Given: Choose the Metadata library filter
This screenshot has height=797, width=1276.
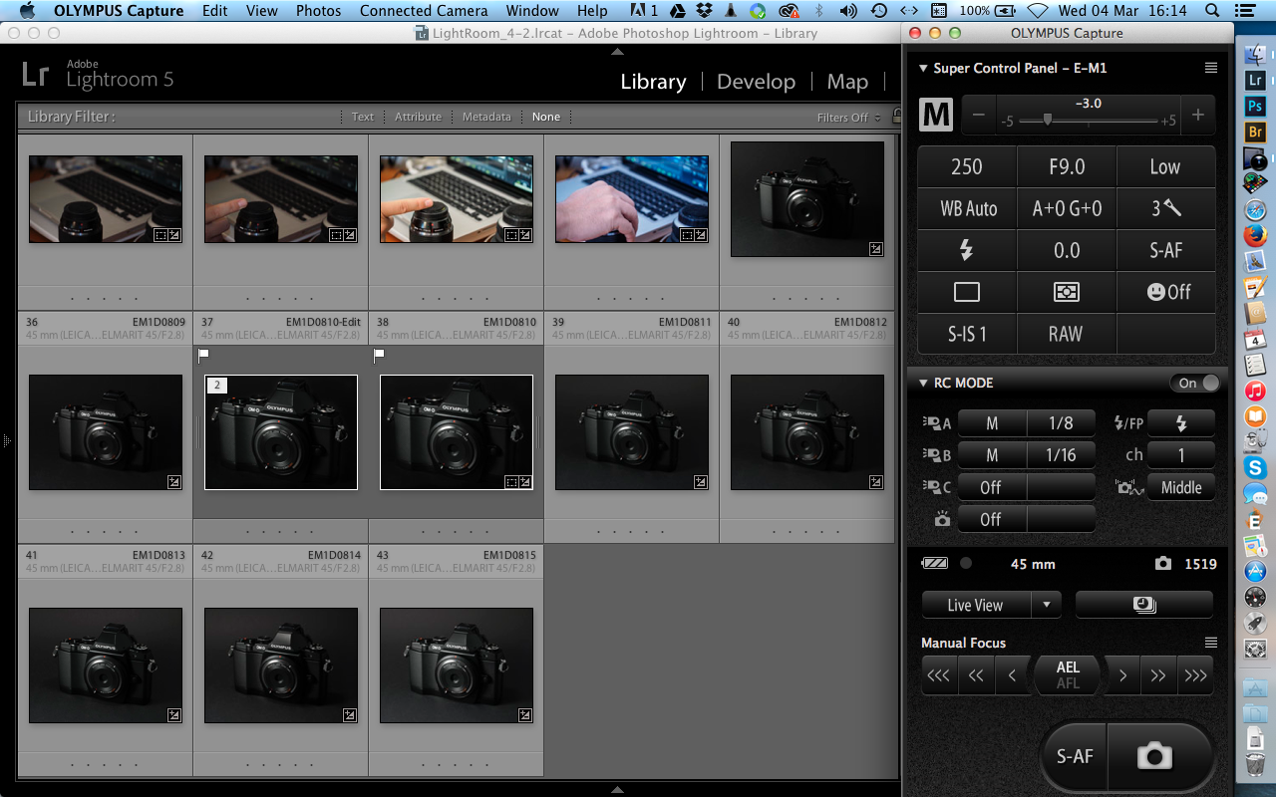Looking at the screenshot, I should tap(486, 117).
